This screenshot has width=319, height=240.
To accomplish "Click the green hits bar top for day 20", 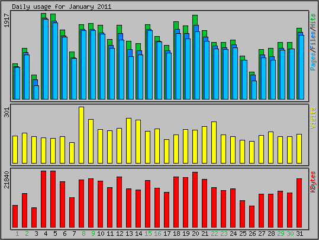I will point(195,20).
